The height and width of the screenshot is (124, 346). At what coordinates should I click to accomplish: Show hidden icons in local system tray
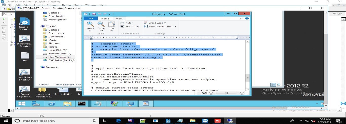point(301,121)
